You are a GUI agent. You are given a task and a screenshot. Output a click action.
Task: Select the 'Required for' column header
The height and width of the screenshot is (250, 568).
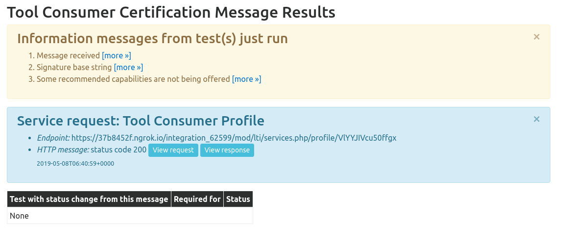click(197, 199)
